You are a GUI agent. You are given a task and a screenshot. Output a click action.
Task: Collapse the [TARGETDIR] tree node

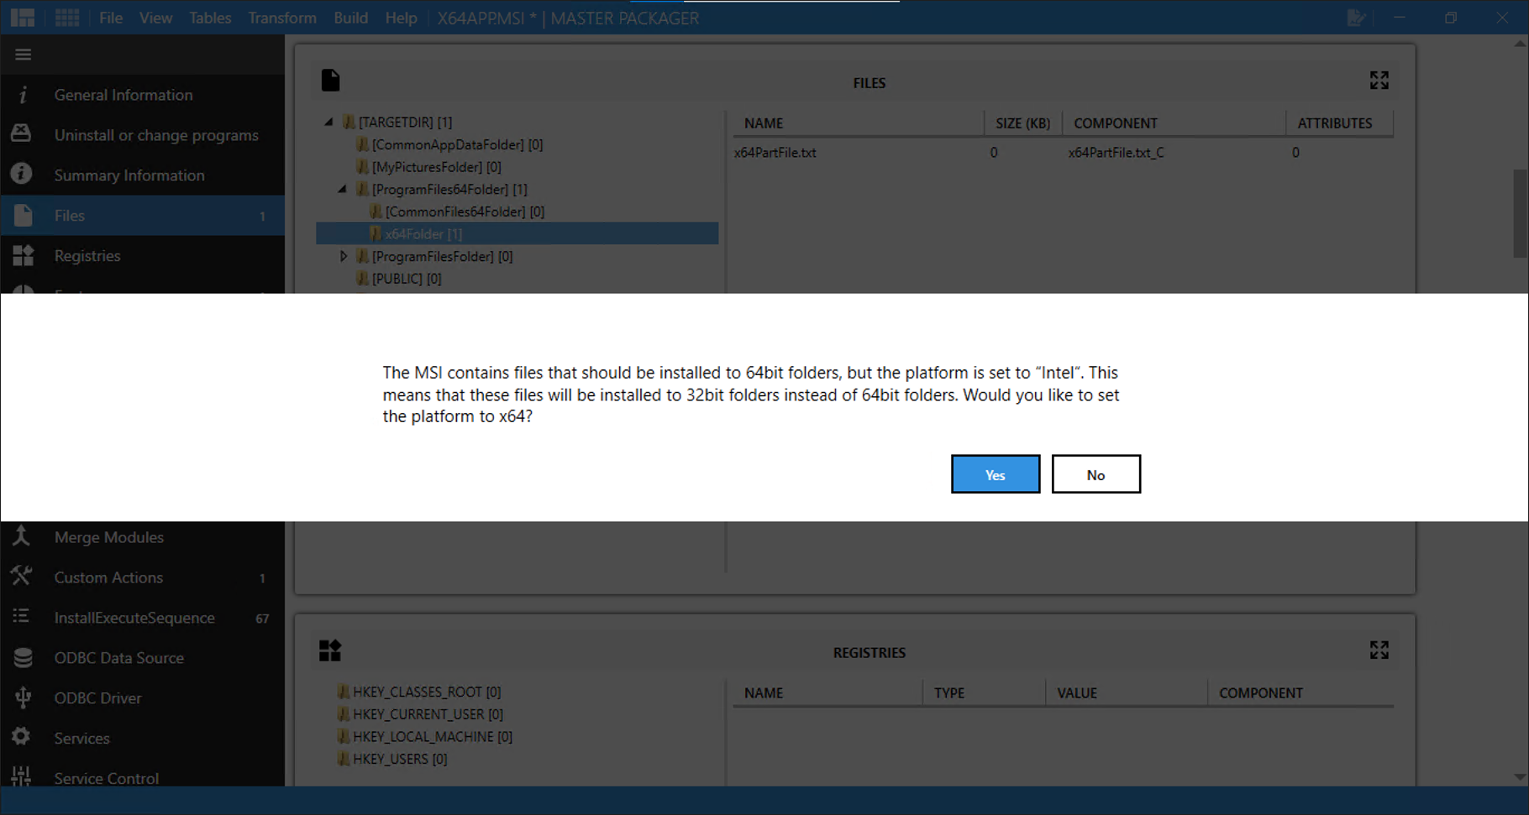click(329, 122)
